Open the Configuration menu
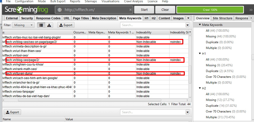This screenshot has width=254, height=122. [24, 2]
